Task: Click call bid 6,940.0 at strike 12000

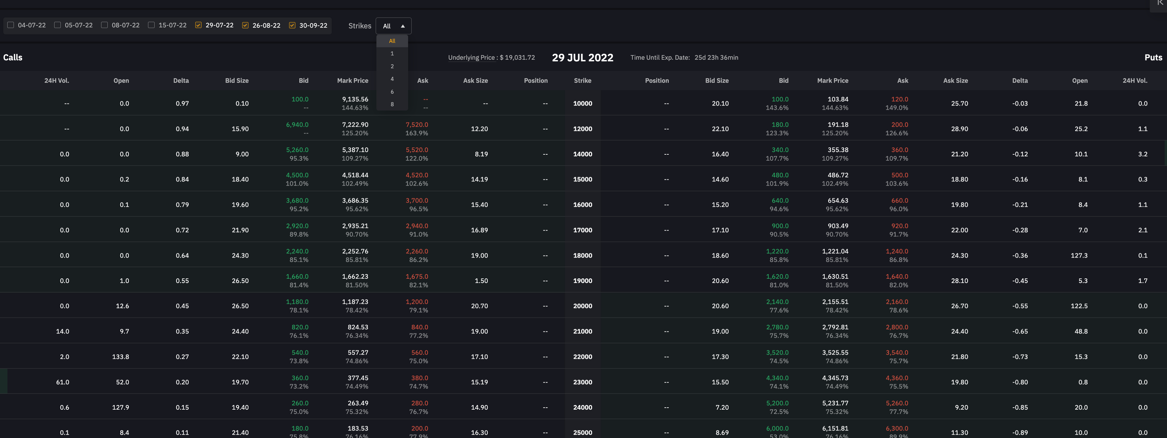Action: [x=297, y=125]
